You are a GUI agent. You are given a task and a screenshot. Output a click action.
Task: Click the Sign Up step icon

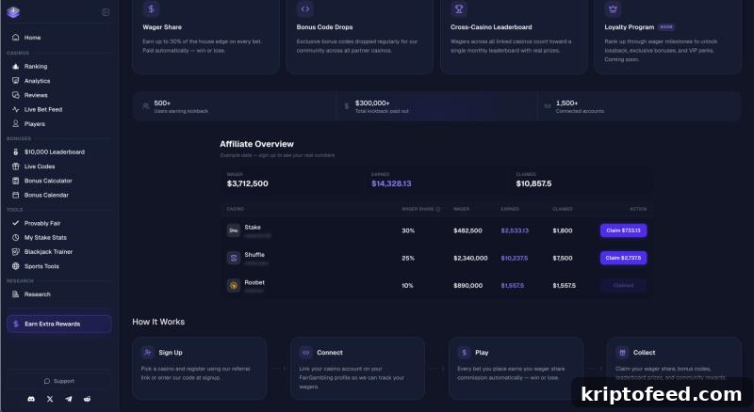(147, 352)
